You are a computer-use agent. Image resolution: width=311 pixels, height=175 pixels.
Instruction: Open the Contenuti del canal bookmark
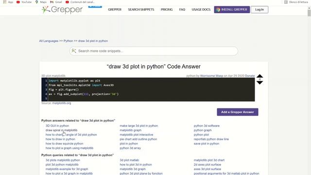click(80, 2)
